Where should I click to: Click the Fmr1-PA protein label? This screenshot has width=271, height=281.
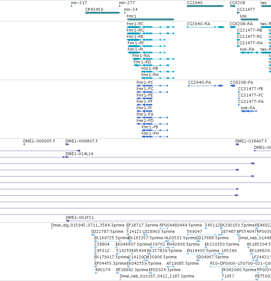145,114
